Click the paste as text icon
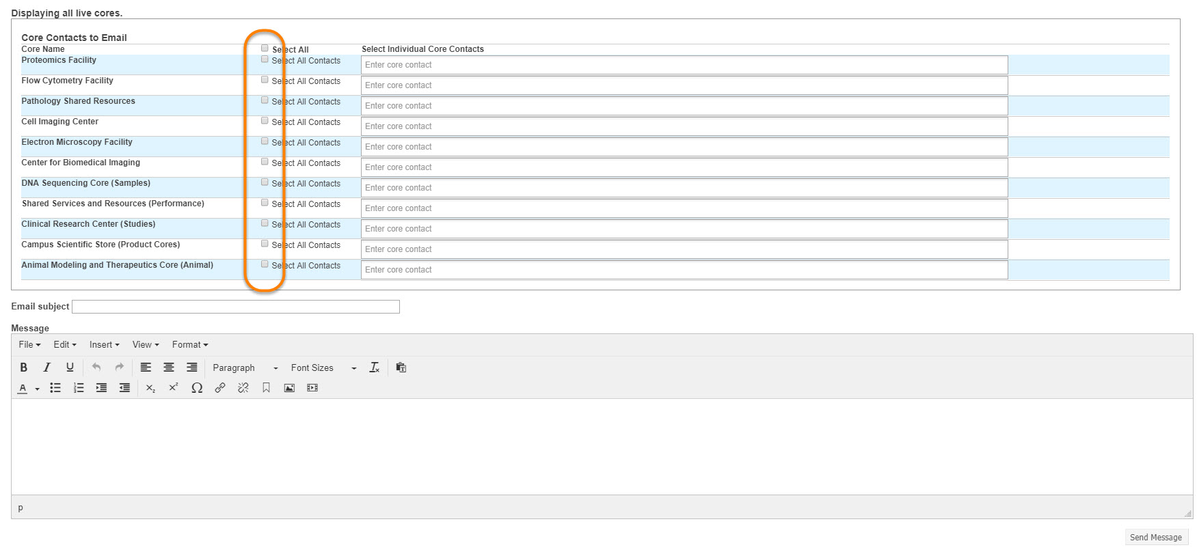 pos(401,368)
